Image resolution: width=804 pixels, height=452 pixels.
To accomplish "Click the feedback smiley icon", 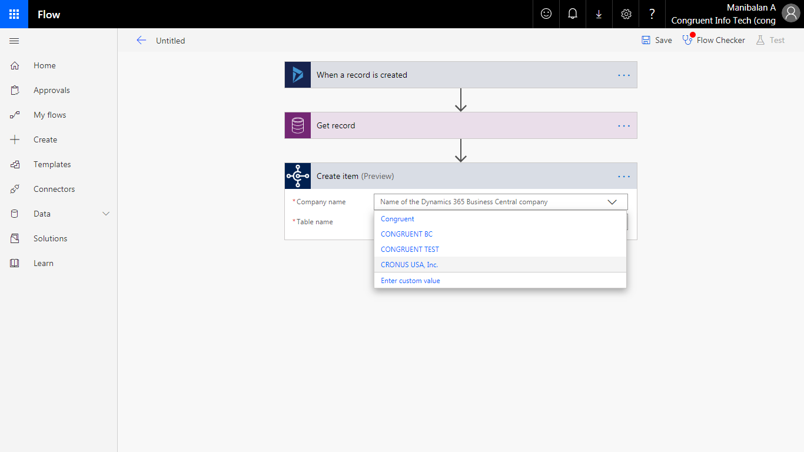I will [546, 14].
